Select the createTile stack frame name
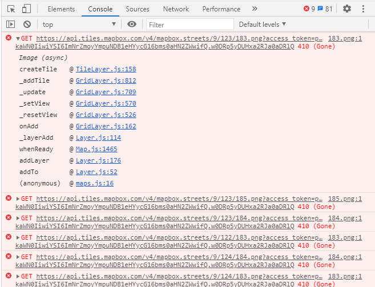The width and height of the screenshot is (375, 287). [38, 69]
